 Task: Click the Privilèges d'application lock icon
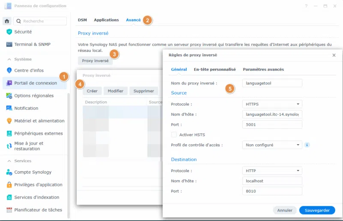[9, 185]
